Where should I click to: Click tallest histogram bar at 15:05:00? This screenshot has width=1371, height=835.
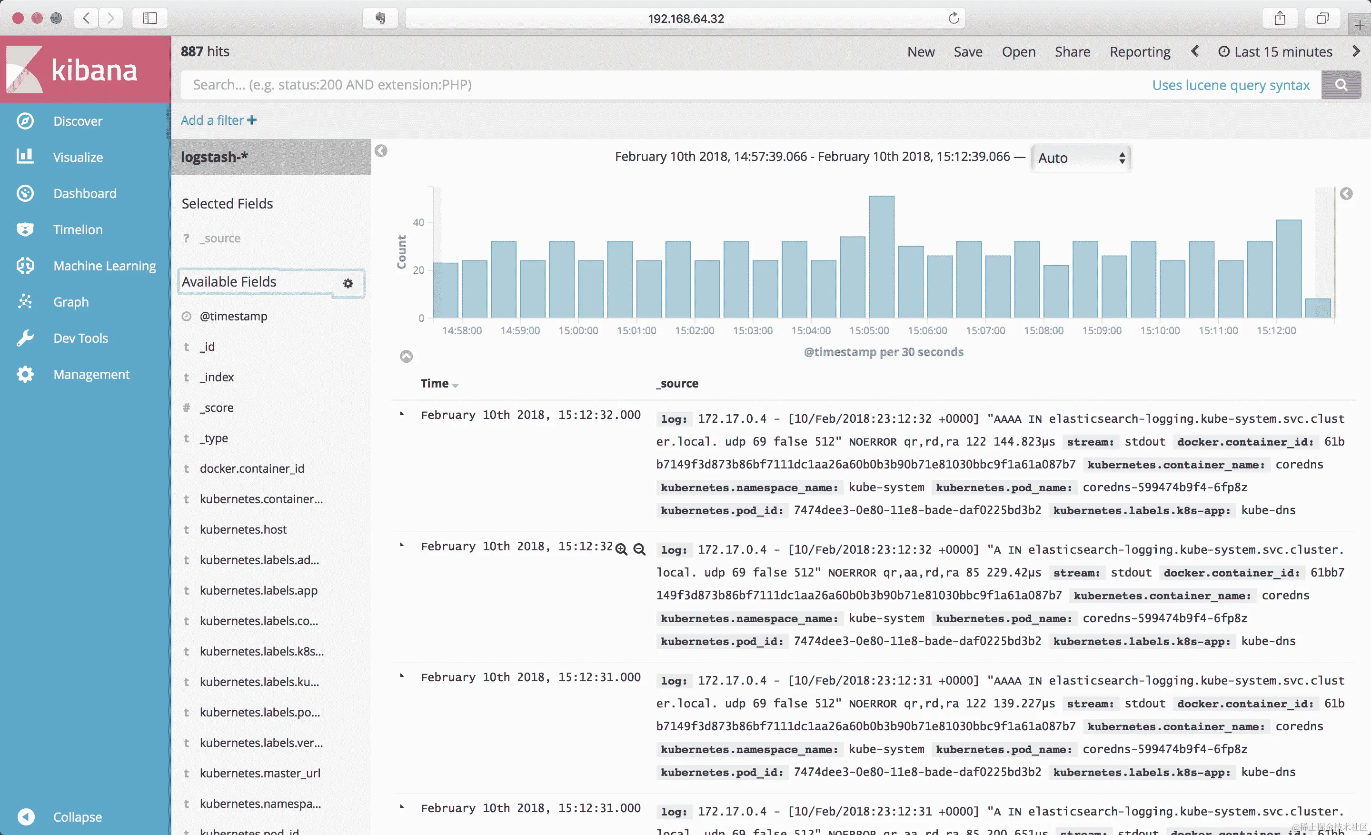coord(881,256)
